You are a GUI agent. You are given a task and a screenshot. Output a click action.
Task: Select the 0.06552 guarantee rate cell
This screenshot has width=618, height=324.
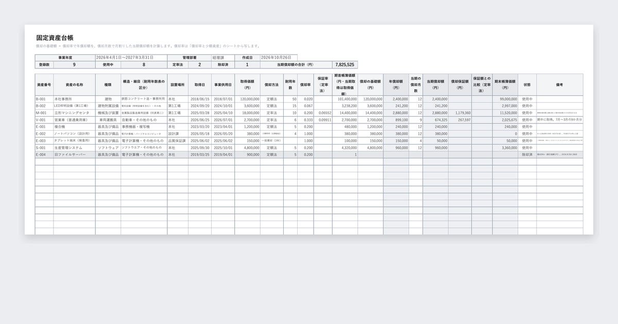tap(323, 113)
